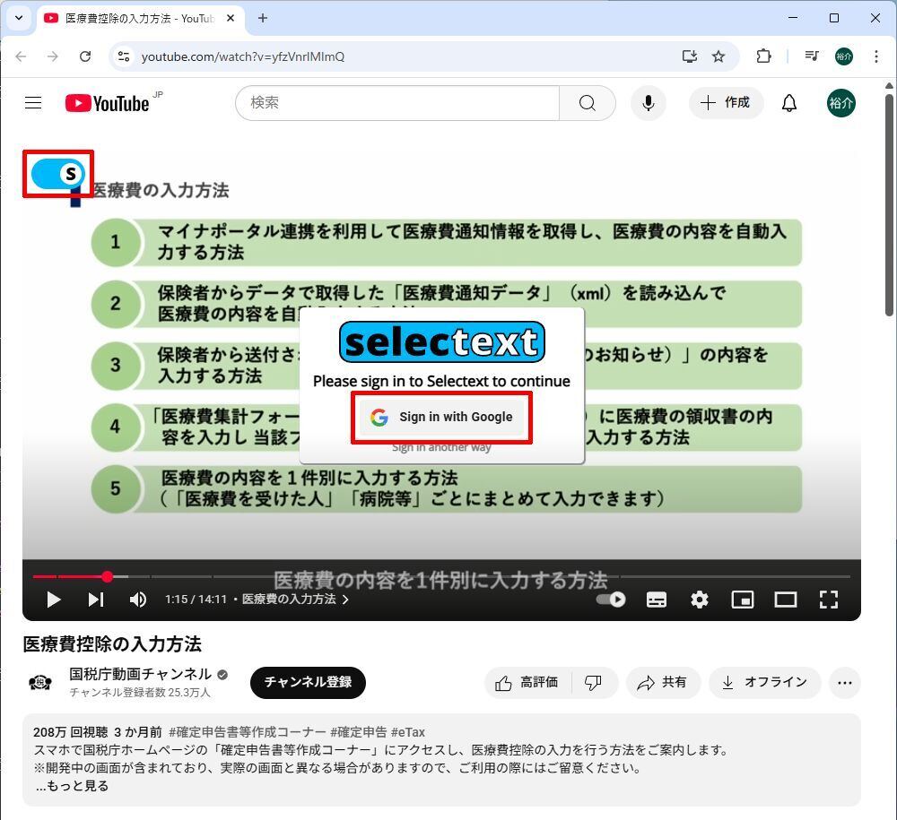The width and height of the screenshot is (897, 820).
Task: Open the Chrome extensions puzzle icon
Action: (763, 56)
